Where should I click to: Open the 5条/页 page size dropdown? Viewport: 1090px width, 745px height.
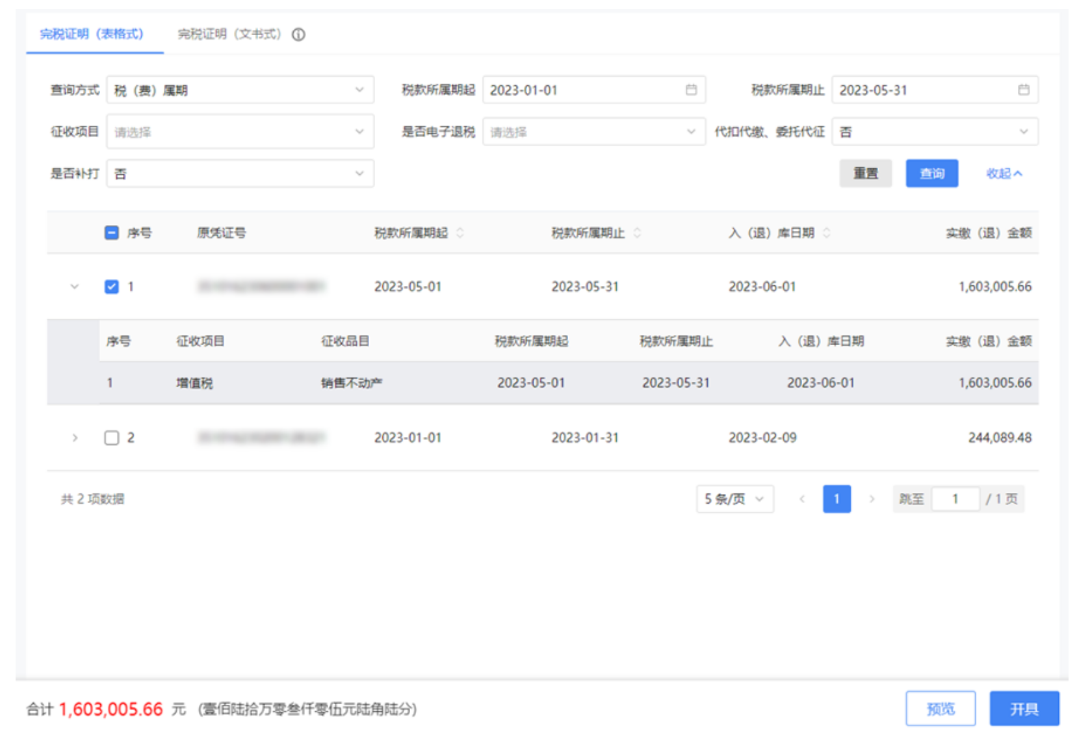click(734, 499)
